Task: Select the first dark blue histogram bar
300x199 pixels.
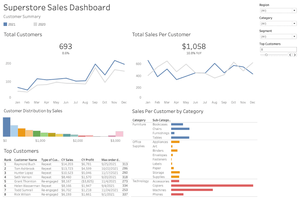Action: [6, 127]
